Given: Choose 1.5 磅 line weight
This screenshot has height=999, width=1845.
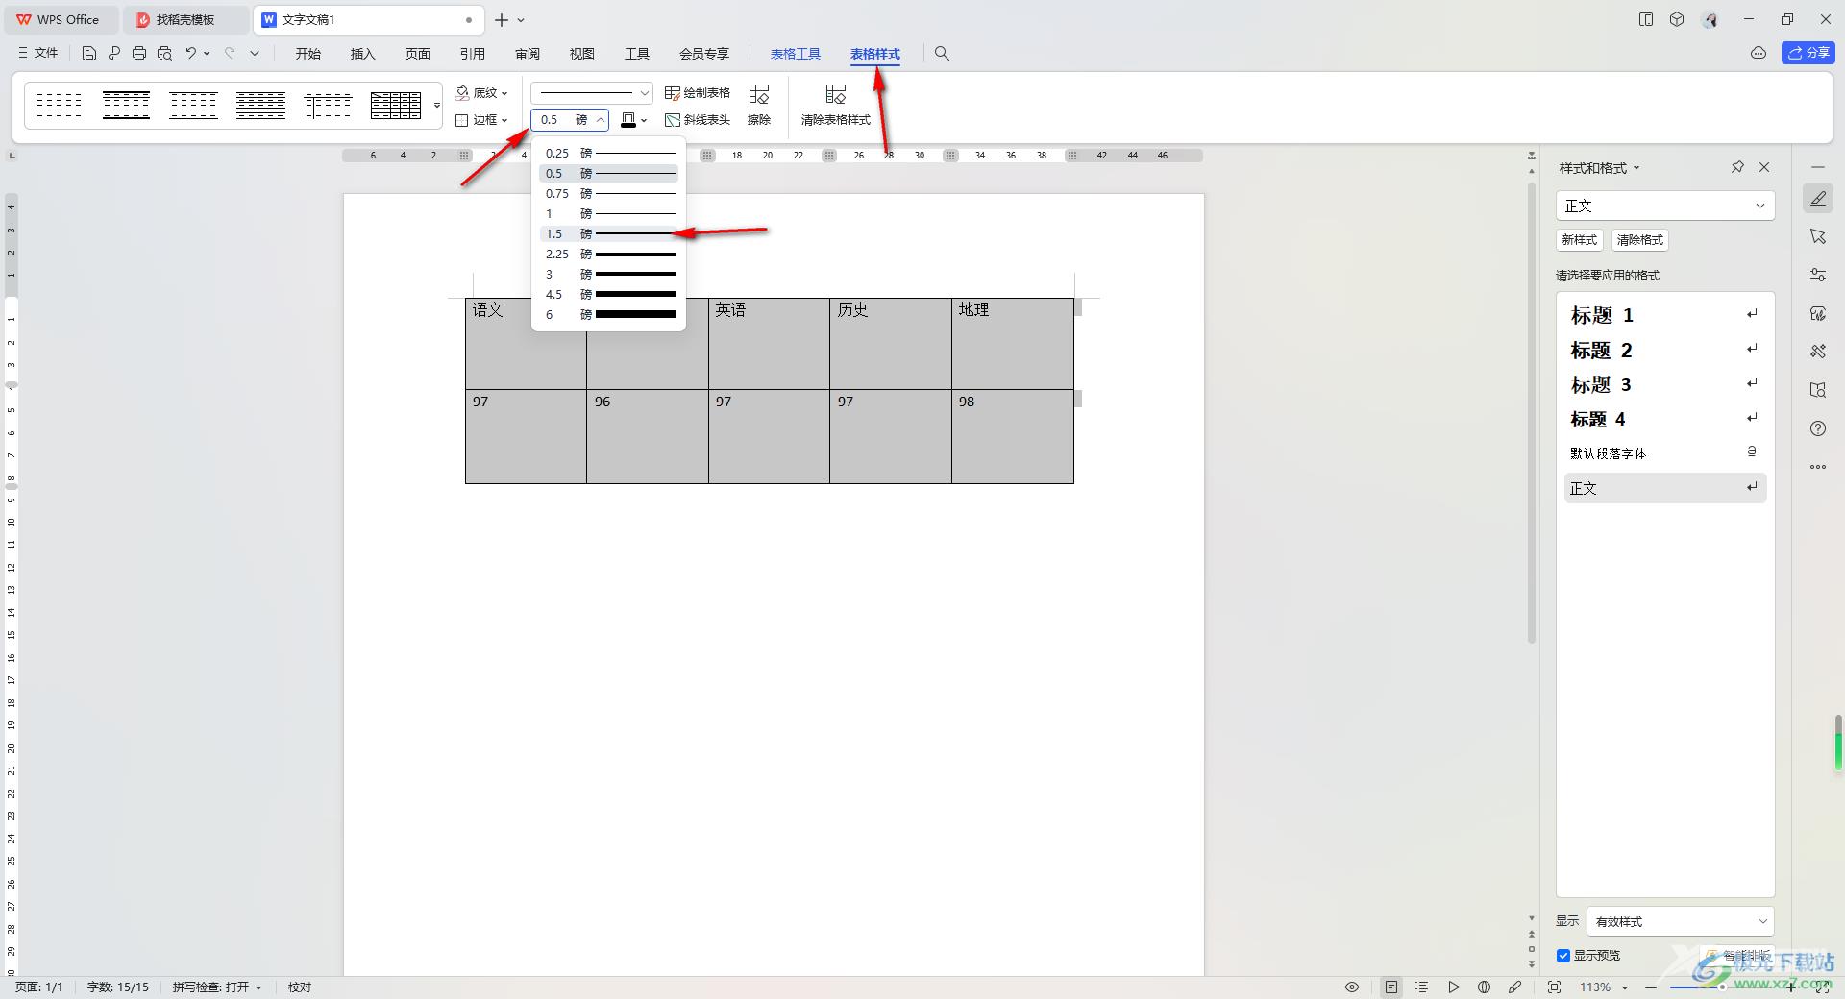Looking at the screenshot, I should click(x=609, y=234).
